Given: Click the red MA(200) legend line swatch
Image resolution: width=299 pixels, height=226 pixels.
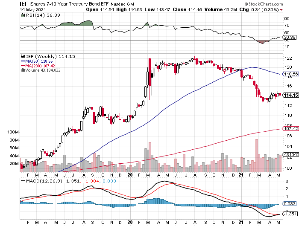Looking at the screenshot, I should (x=23, y=66).
